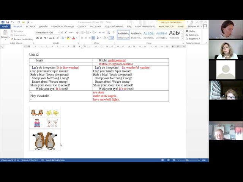Switch to Print Layout view icon in status bar
Viewport: 243px width, 182px height.
pyautogui.click(x=169, y=160)
